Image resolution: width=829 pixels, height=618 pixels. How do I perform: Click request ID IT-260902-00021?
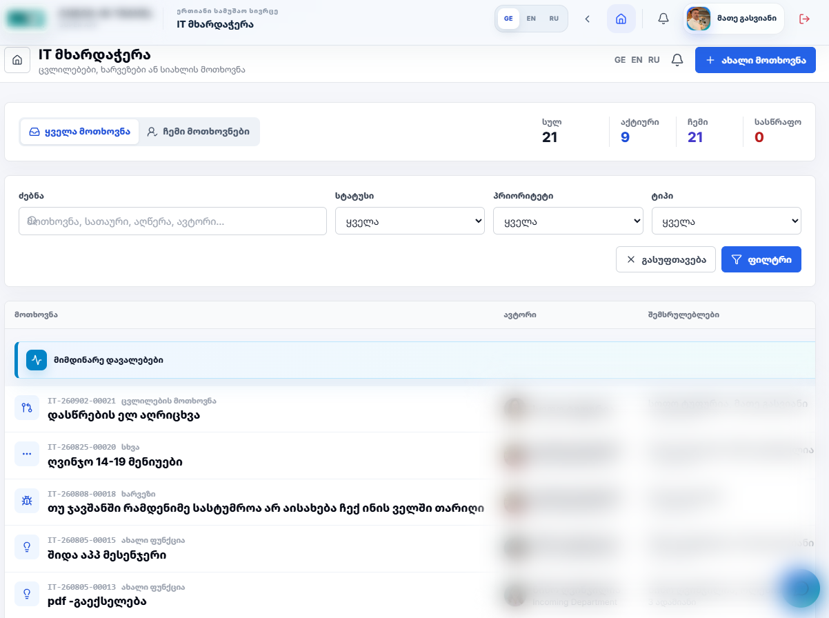[81, 401]
